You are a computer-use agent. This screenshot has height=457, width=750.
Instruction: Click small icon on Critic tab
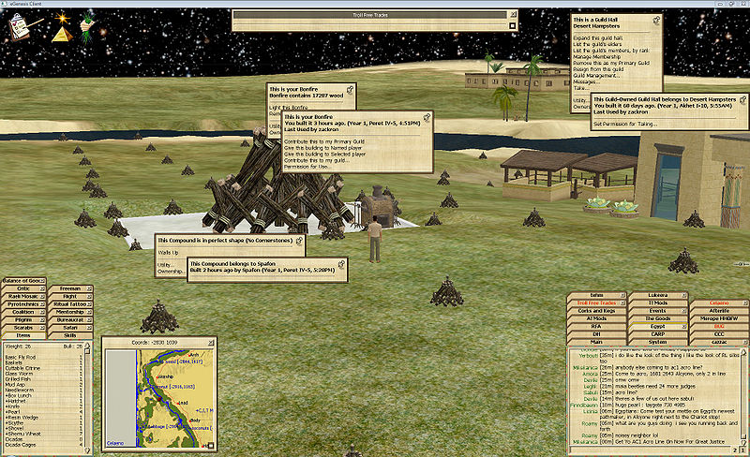42,289
